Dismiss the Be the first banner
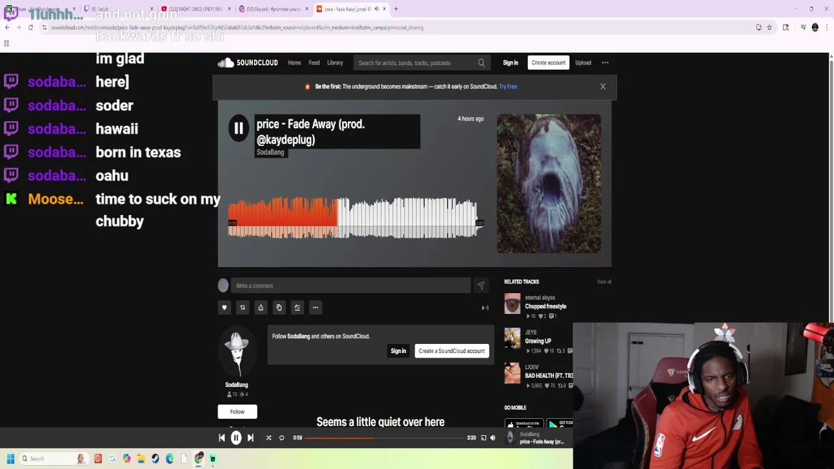834x469 pixels. (603, 86)
